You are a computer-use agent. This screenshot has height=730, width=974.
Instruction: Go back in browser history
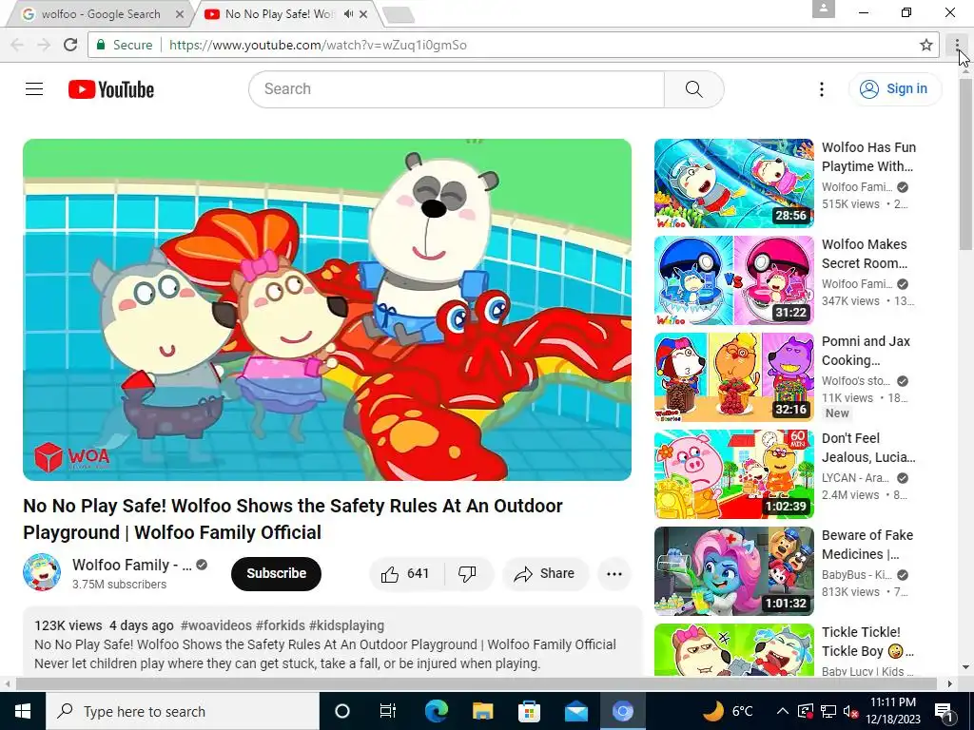tap(17, 45)
